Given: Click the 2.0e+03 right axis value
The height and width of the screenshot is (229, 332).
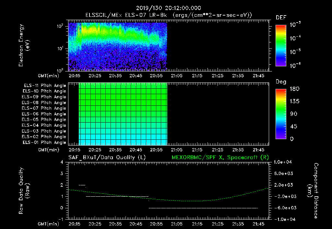Looking at the screenshot, I should (x=284, y=185).
